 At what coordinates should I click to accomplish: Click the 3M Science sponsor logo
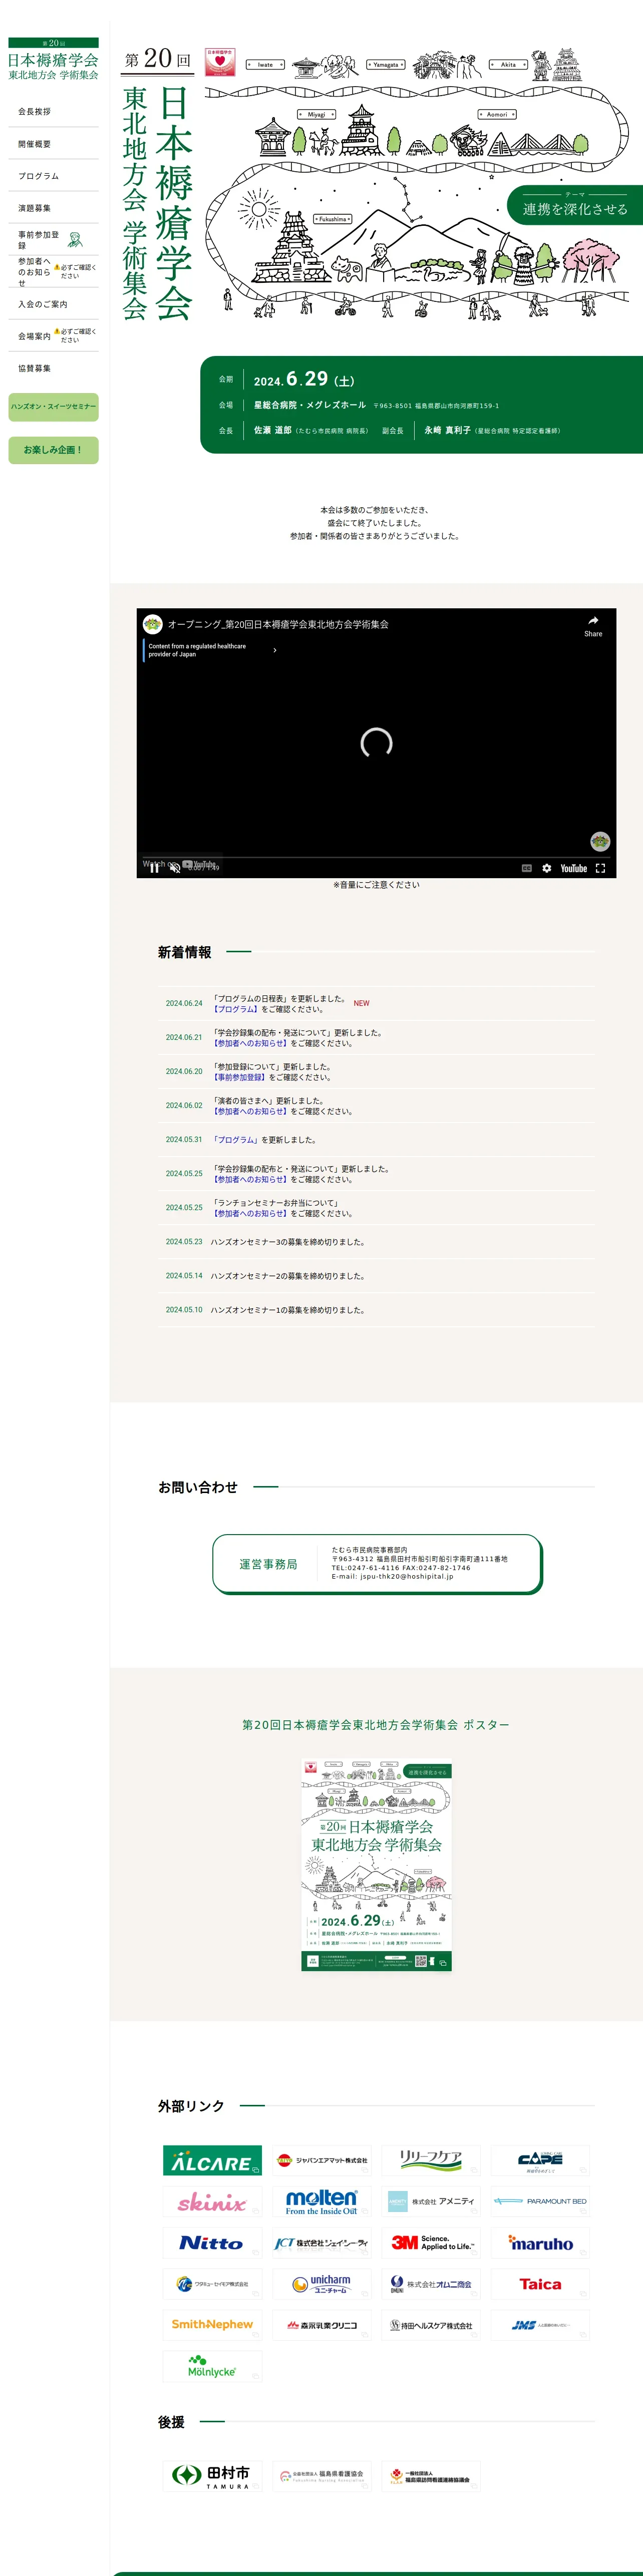point(431,2243)
